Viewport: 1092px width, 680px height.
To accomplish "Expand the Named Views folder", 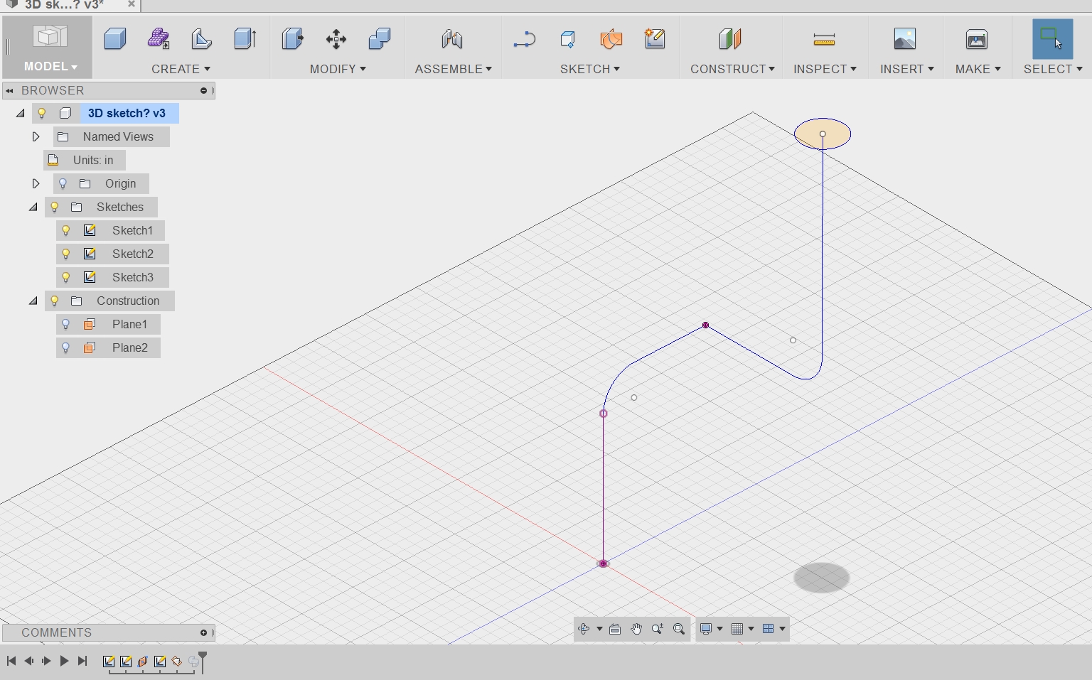I will point(36,136).
